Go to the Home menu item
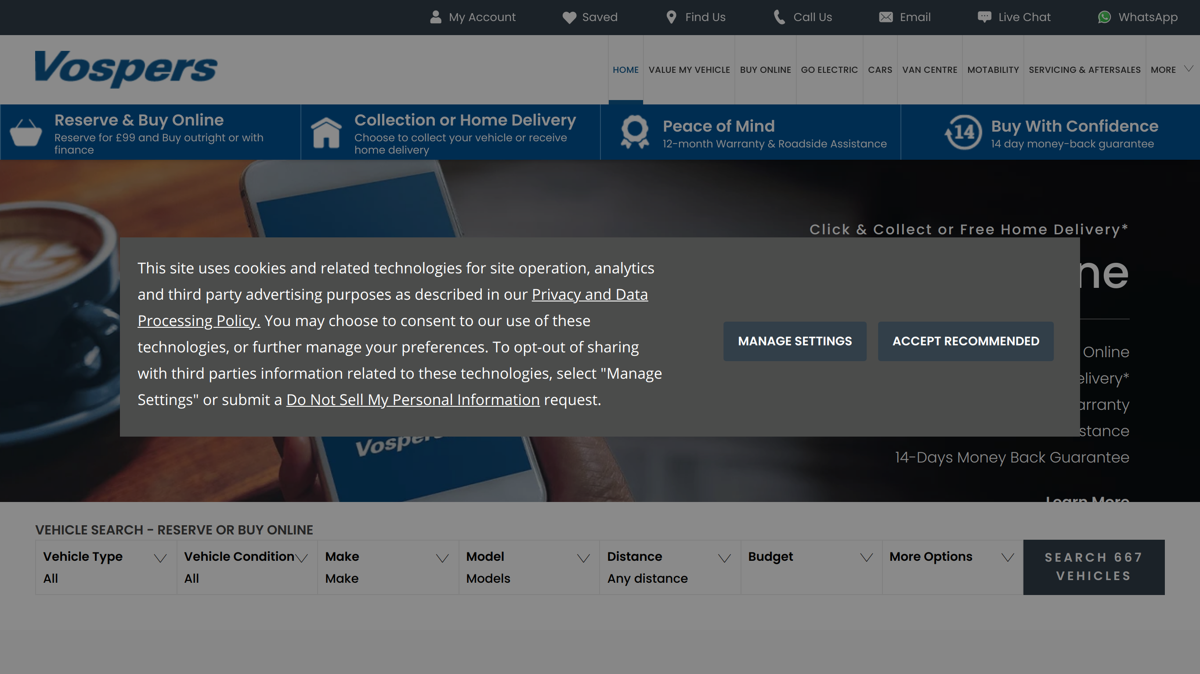This screenshot has height=674, width=1200. coord(625,70)
